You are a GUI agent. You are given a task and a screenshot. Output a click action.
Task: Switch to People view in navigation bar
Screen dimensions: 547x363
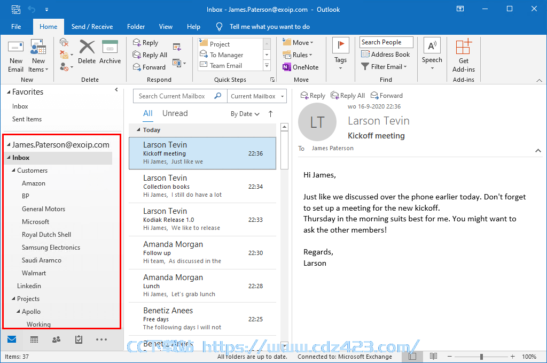coord(56,339)
